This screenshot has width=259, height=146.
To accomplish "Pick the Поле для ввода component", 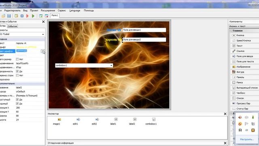I will point(244,56).
